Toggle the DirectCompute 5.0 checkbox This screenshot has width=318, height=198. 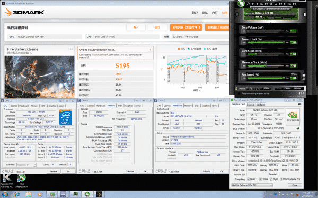pos(281,179)
